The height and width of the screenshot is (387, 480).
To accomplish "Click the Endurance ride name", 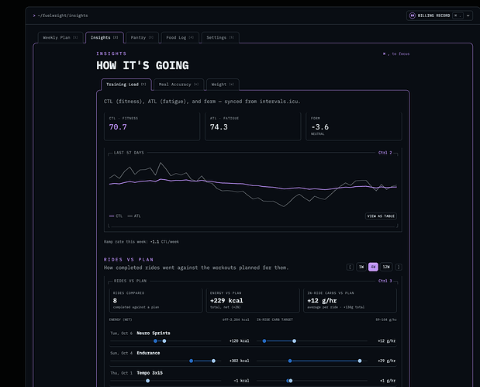I will point(148,353).
